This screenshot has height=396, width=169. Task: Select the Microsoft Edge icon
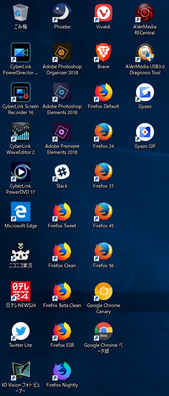[21, 212]
